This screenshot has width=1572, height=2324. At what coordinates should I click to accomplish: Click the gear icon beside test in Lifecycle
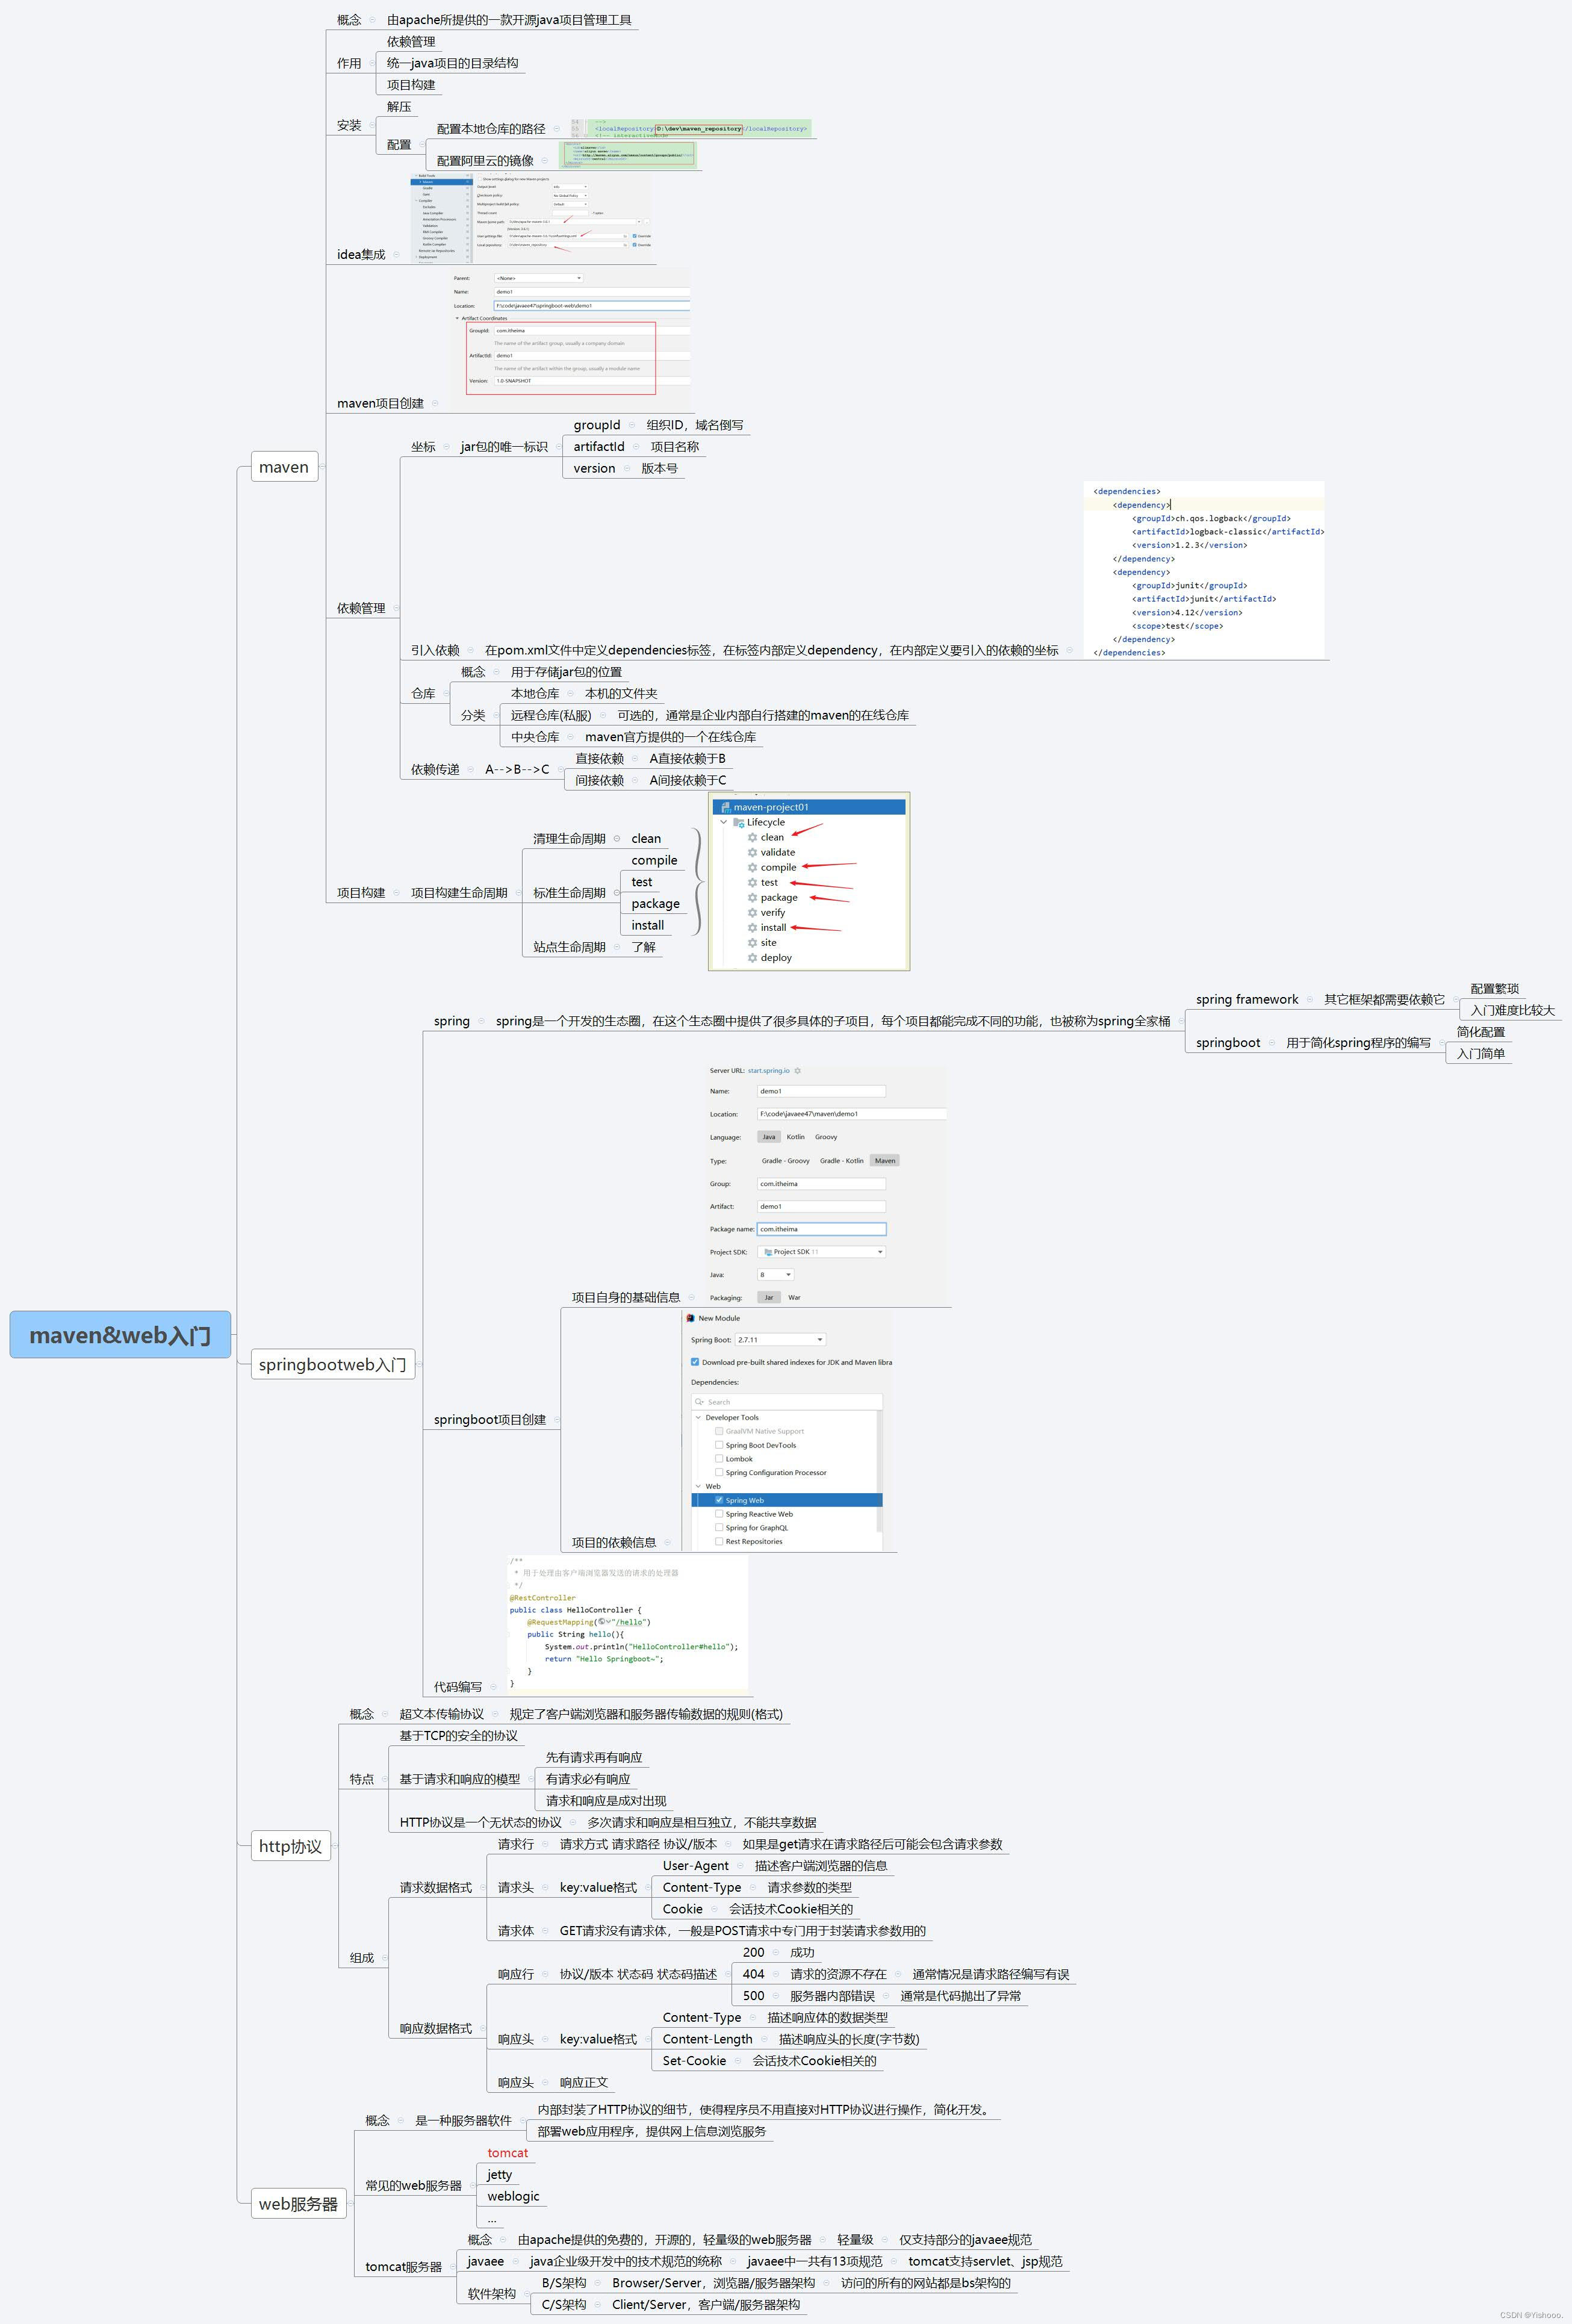[x=752, y=882]
